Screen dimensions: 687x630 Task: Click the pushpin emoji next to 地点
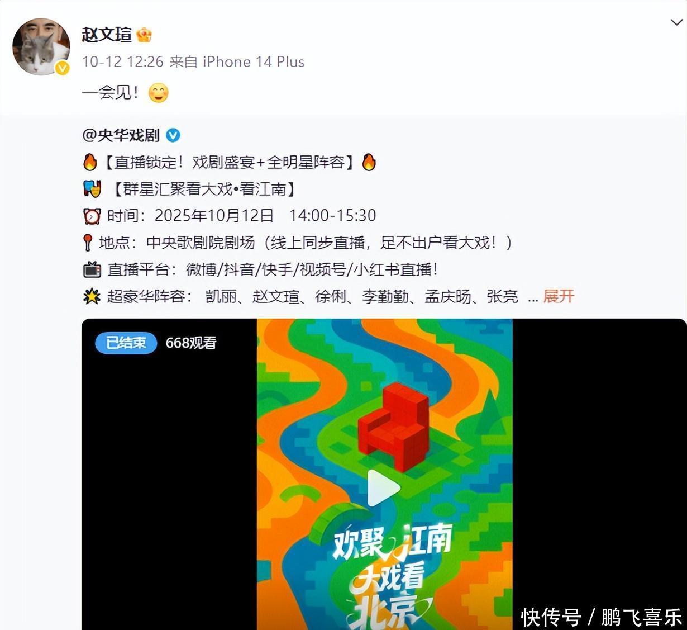[88, 243]
